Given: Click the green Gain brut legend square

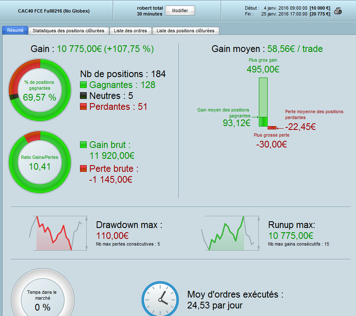Looking at the screenshot, I should (83, 145).
